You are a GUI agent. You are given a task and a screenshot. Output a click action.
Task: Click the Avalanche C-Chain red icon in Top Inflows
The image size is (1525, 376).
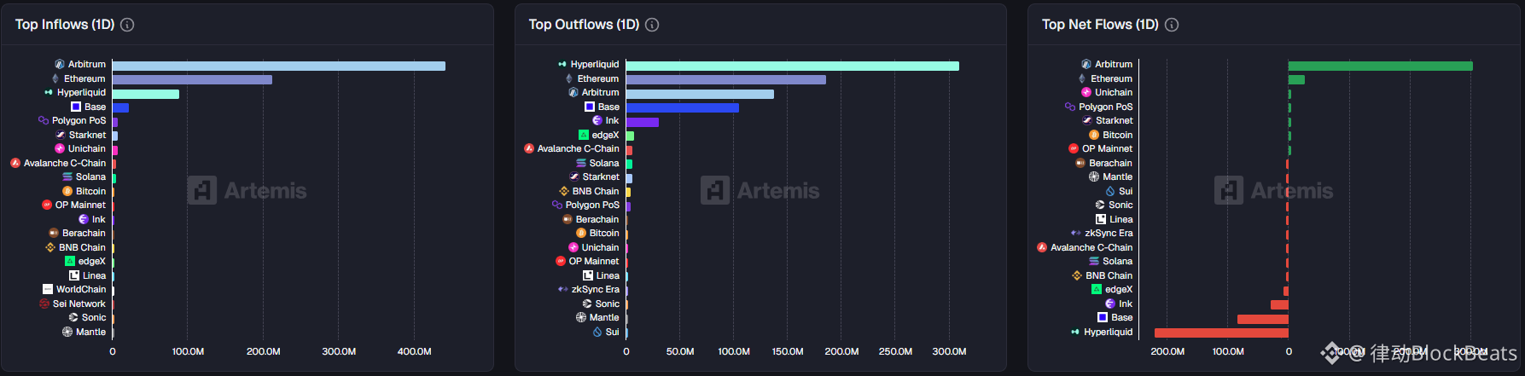click(x=15, y=163)
